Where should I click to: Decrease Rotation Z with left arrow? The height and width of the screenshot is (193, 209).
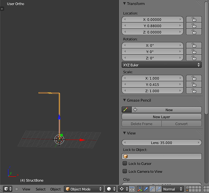pos(125,58)
